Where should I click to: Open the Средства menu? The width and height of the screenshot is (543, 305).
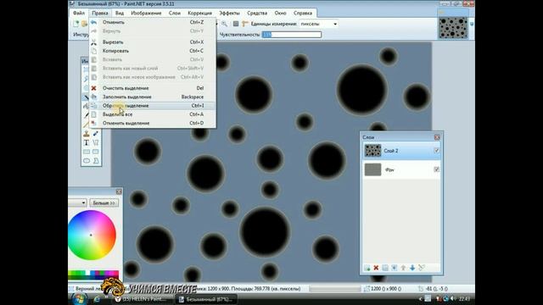tap(257, 13)
